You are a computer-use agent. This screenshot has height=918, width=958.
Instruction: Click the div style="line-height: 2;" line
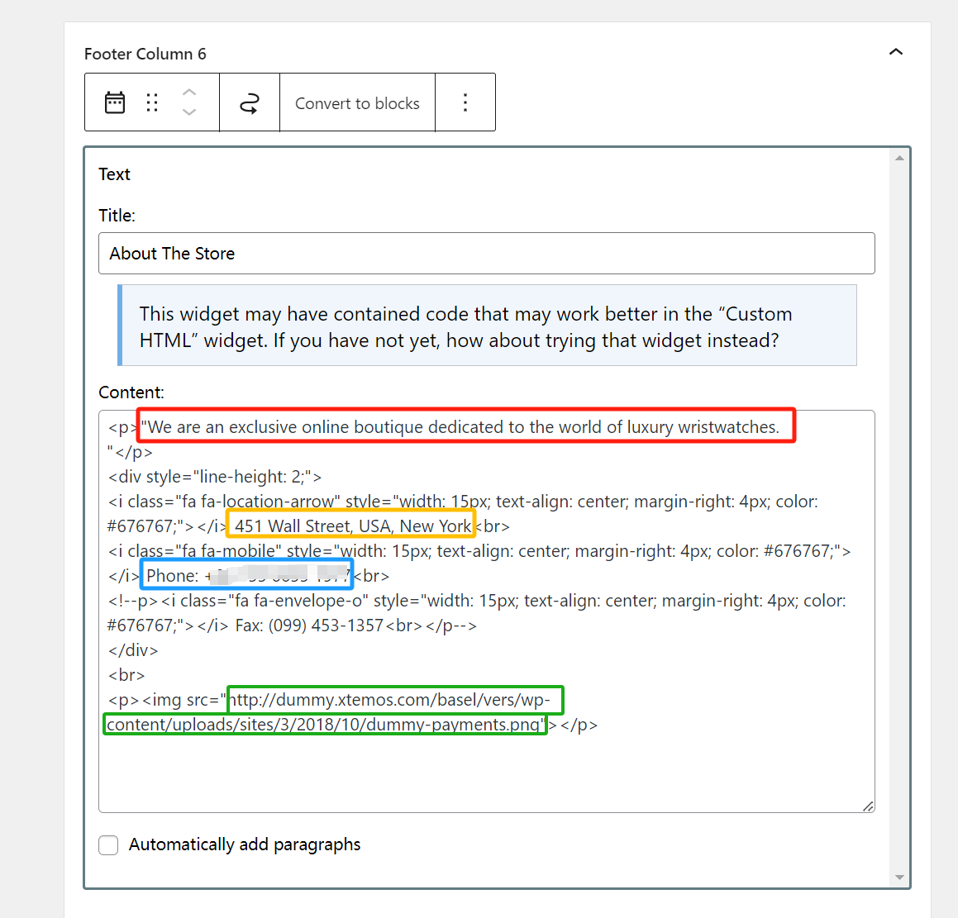pyautogui.click(x=215, y=477)
